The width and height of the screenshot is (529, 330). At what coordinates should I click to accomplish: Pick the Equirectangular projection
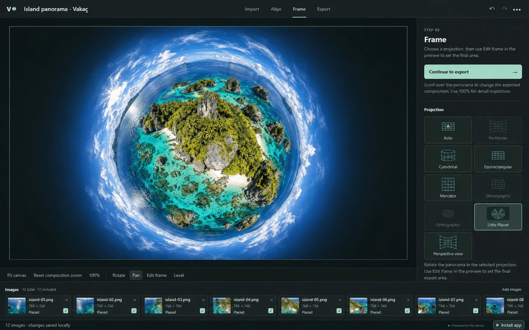tap(497, 159)
